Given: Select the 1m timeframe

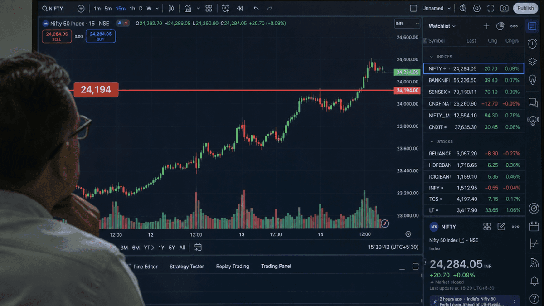Looking at the screenshot, I should pyautogui.click(x=97, y=9).
